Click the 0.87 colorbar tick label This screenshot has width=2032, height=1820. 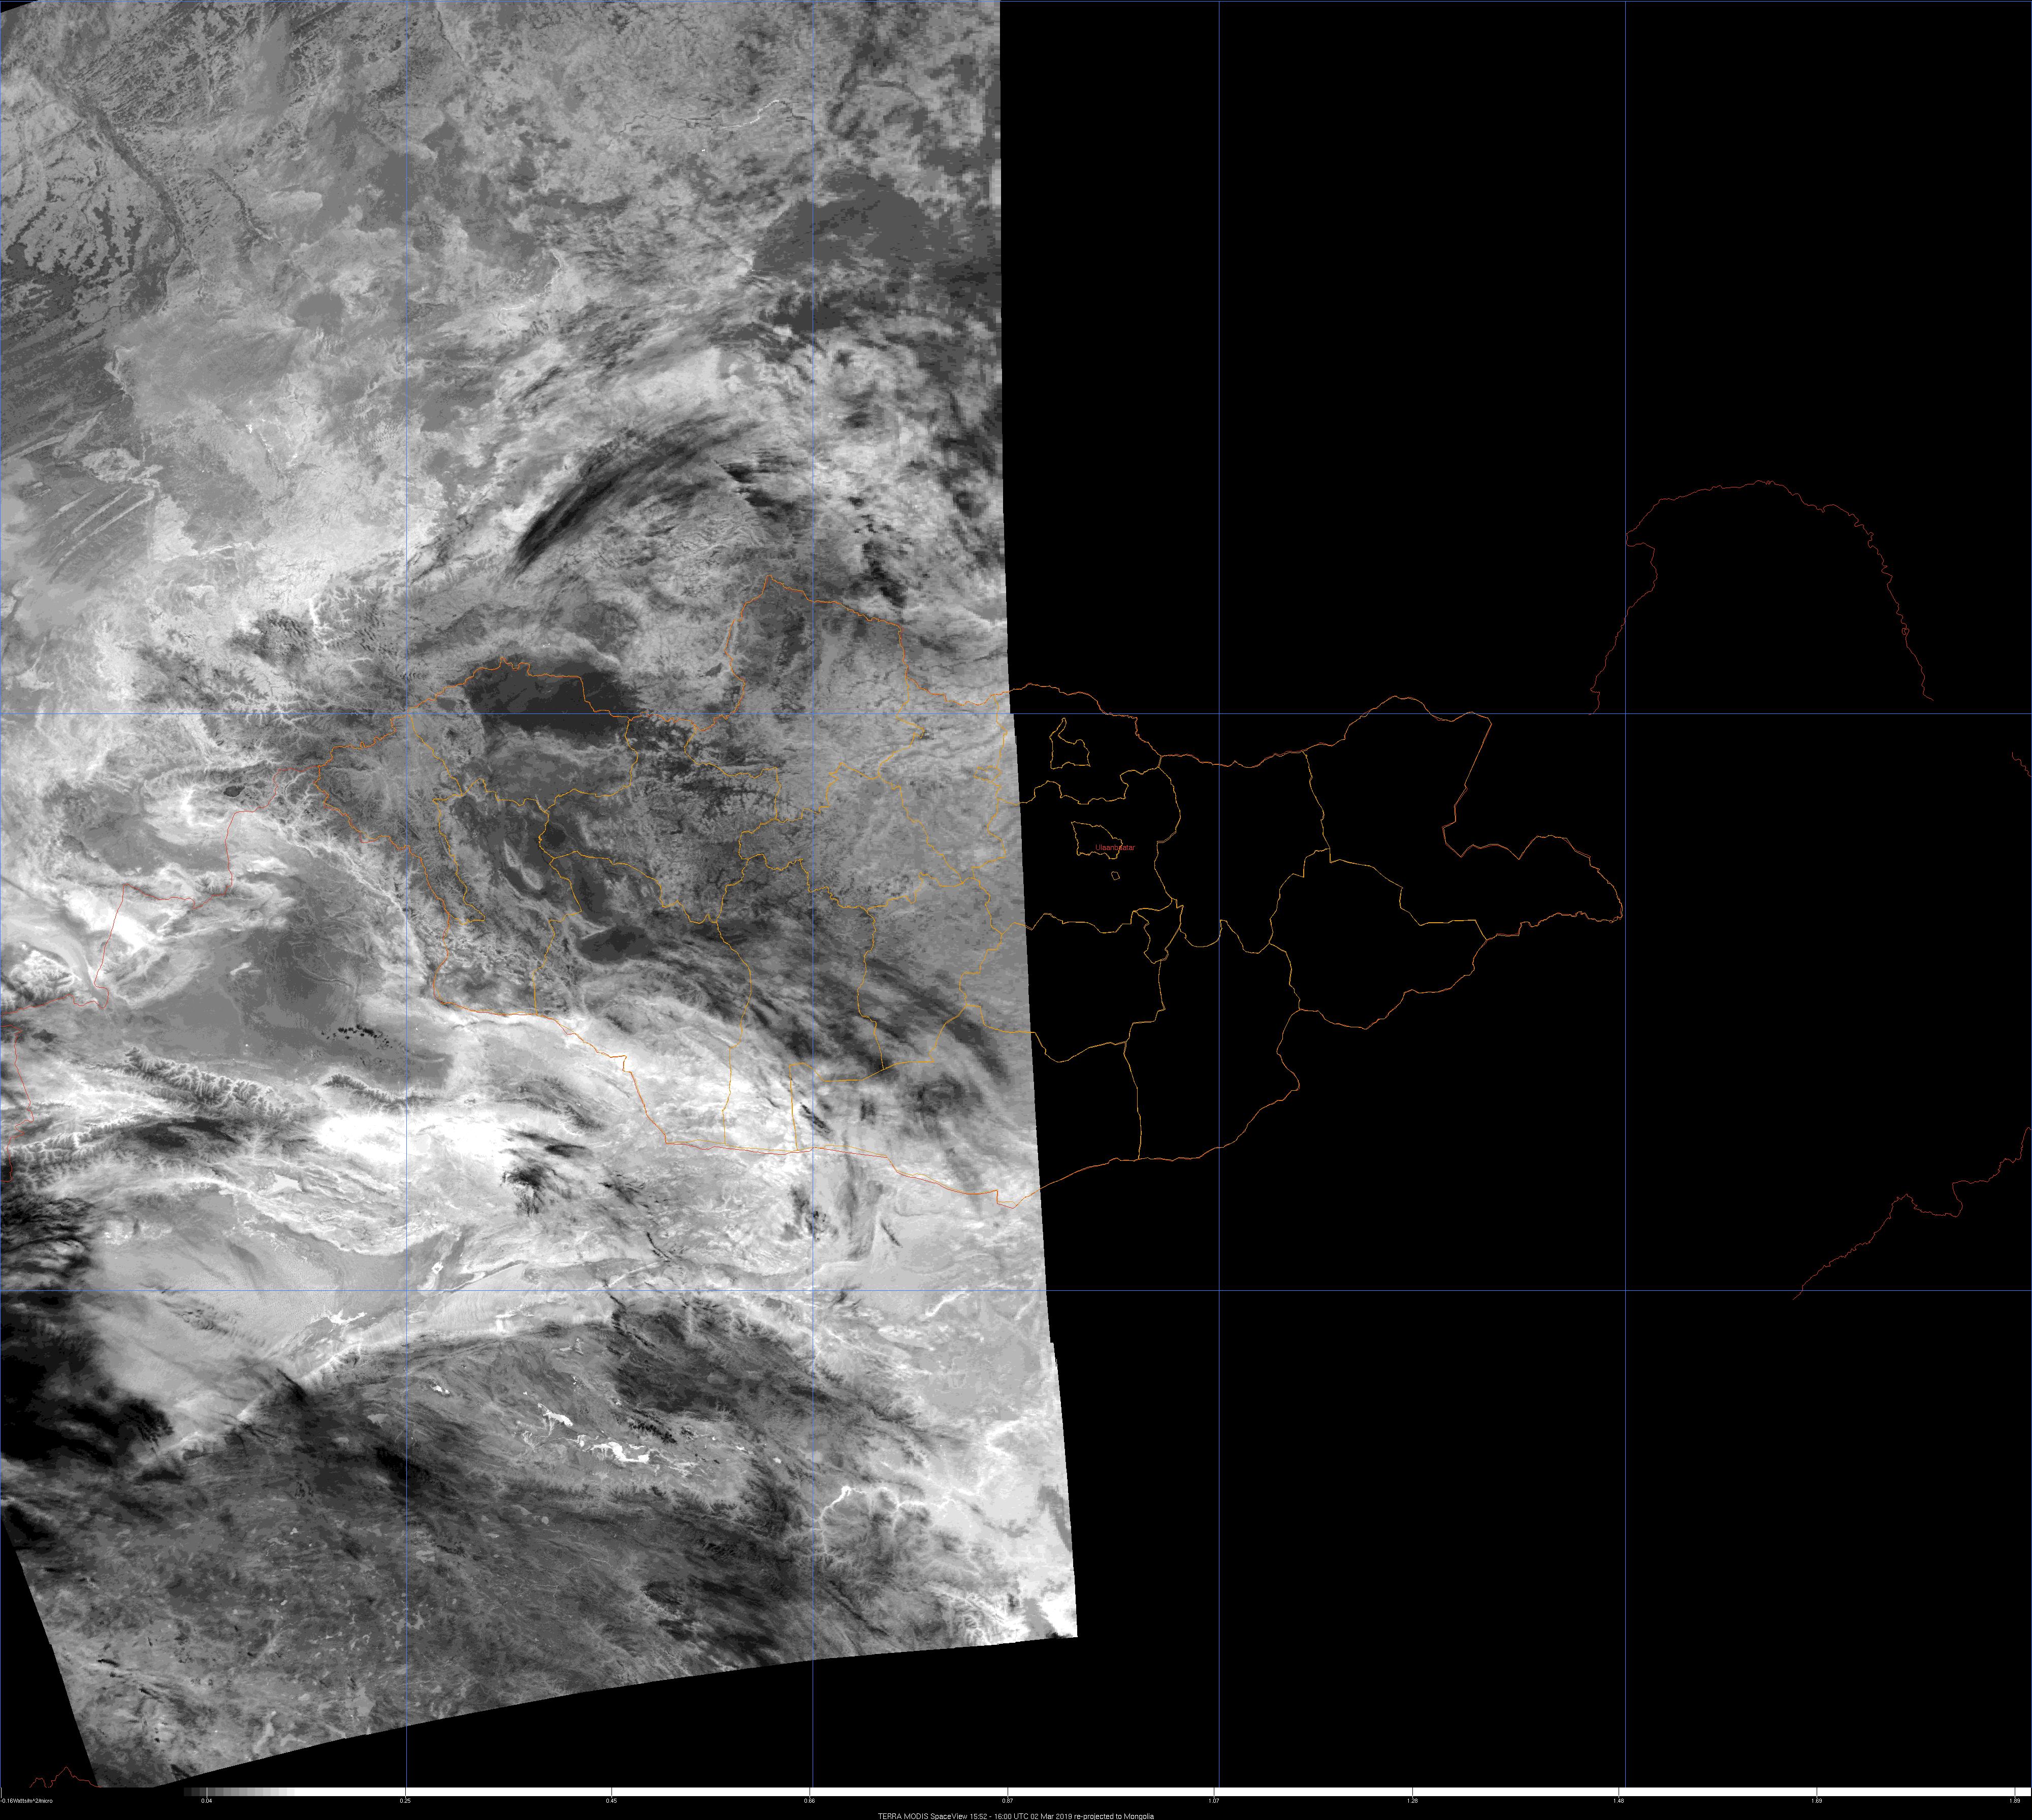(1007, 1801)
